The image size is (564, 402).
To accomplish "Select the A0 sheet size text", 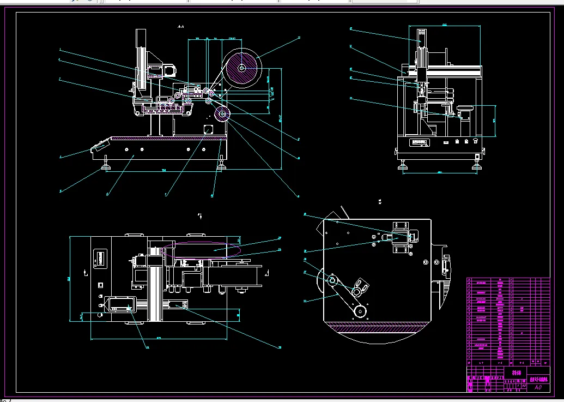I will tap(538, 388).
